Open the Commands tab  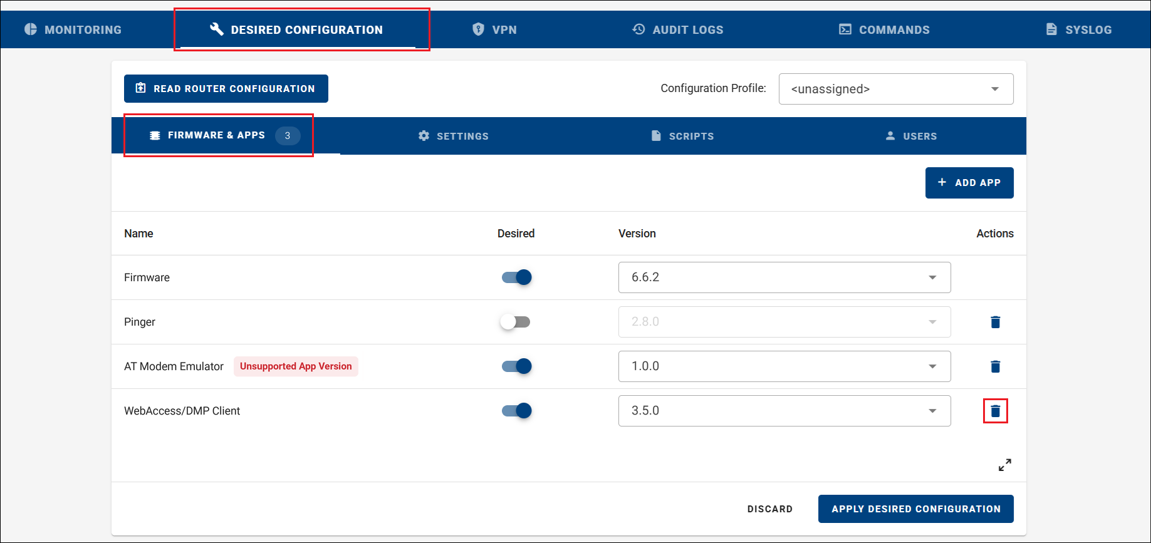click(x=884, y=29)
